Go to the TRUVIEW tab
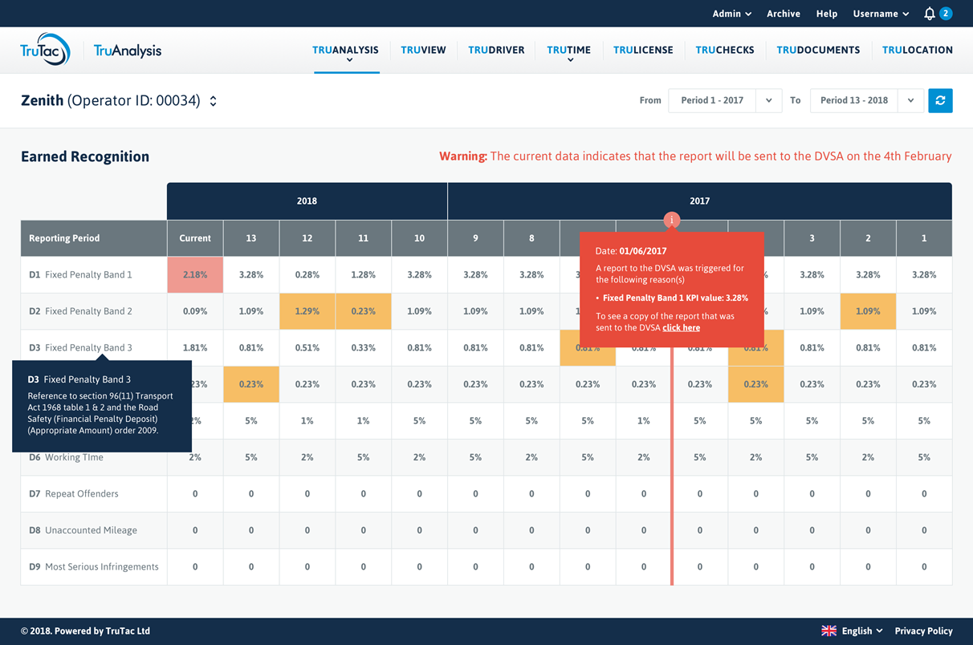Screen dimensions: 973x645 (x=423, y=50)
